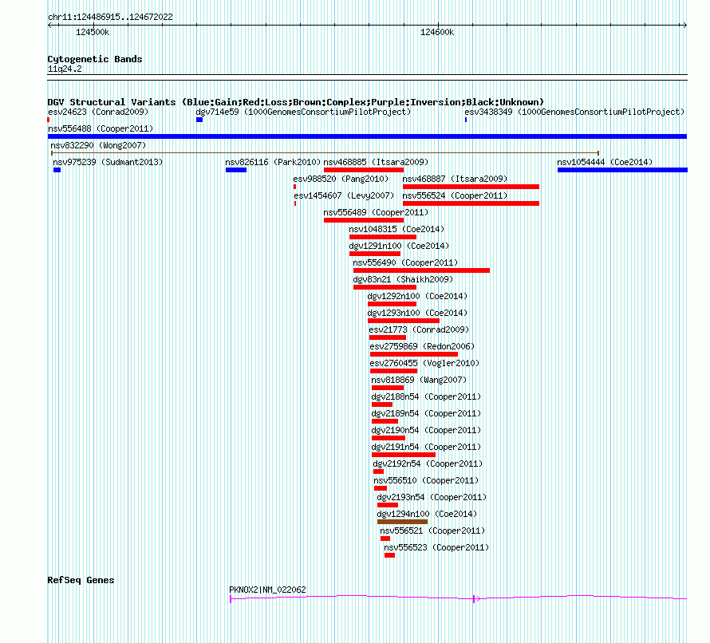Open the nsv826116 (Park2010) label
This screenshot has height=643, width=710.
coord(273,162)
